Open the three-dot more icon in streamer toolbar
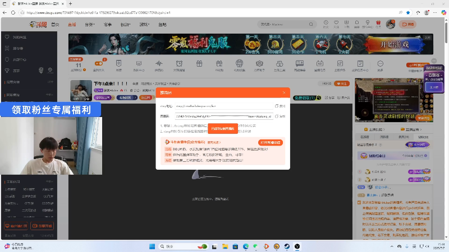 (x=380, y=63)
